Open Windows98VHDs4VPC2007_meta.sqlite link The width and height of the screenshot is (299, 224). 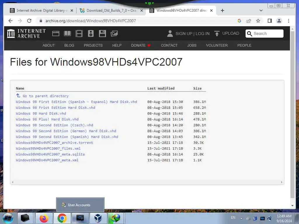click(50, 154)
